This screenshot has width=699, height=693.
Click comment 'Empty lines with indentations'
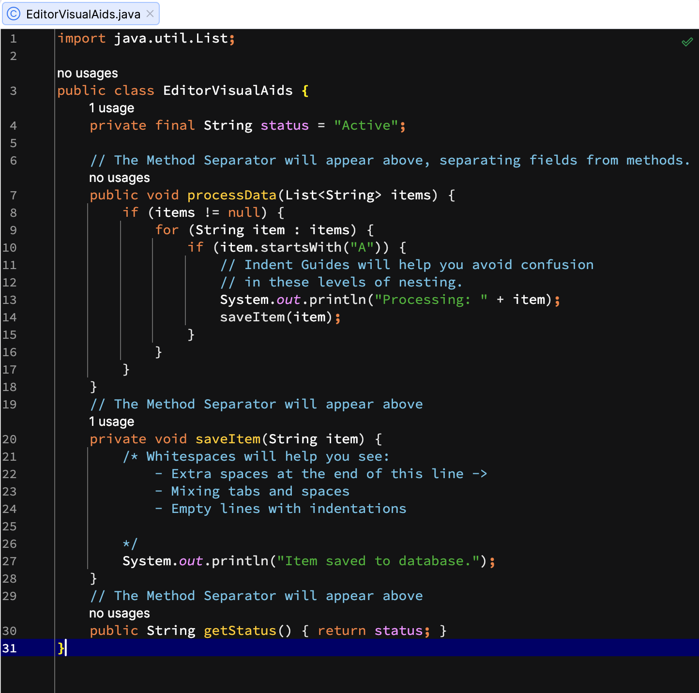click(289, 509)
